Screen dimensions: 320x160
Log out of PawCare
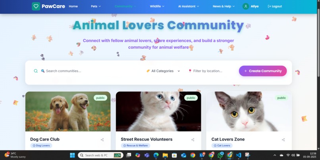pyautogui.click(x=275, y=6)
